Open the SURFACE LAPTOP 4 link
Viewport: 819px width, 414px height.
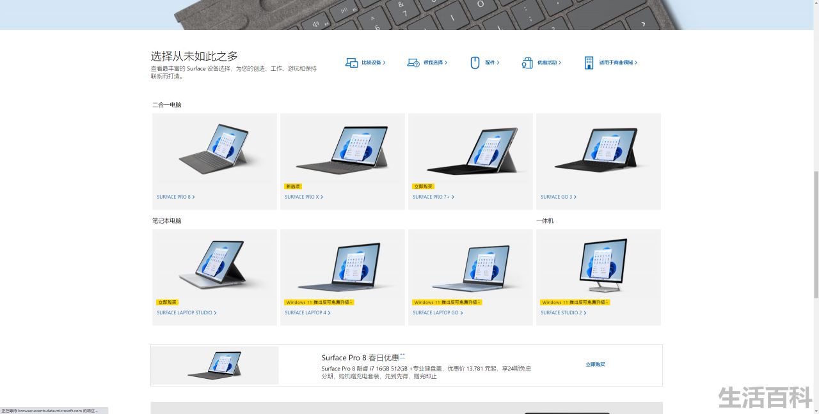(308, 313)
